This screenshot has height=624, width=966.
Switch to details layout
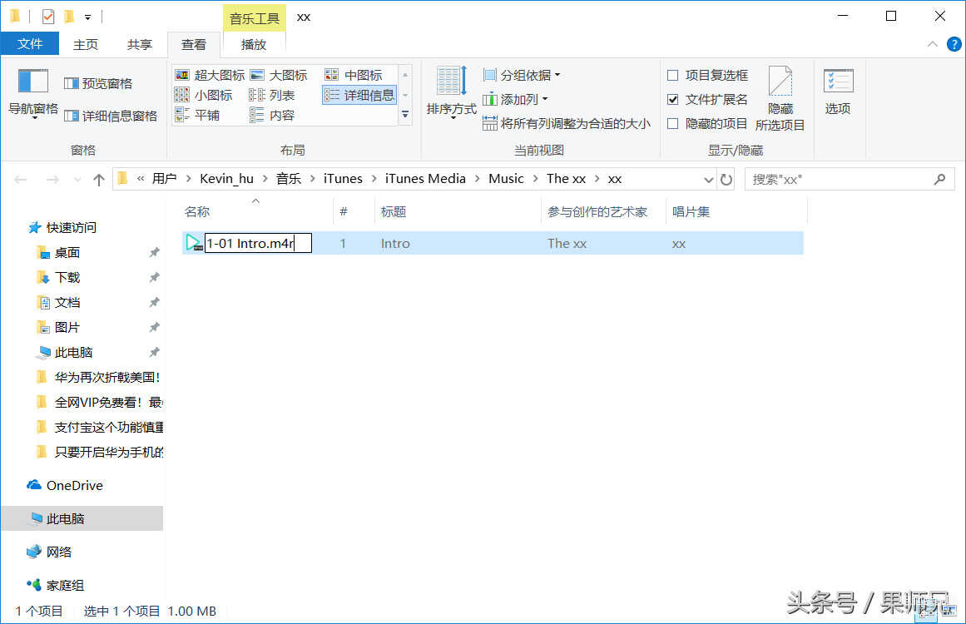click(359, 95)
